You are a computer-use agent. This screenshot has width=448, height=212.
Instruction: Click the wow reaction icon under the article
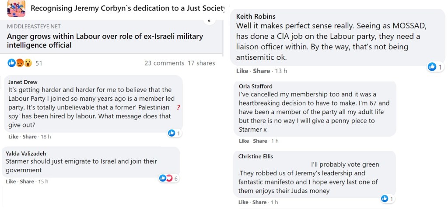coord(27,63)
